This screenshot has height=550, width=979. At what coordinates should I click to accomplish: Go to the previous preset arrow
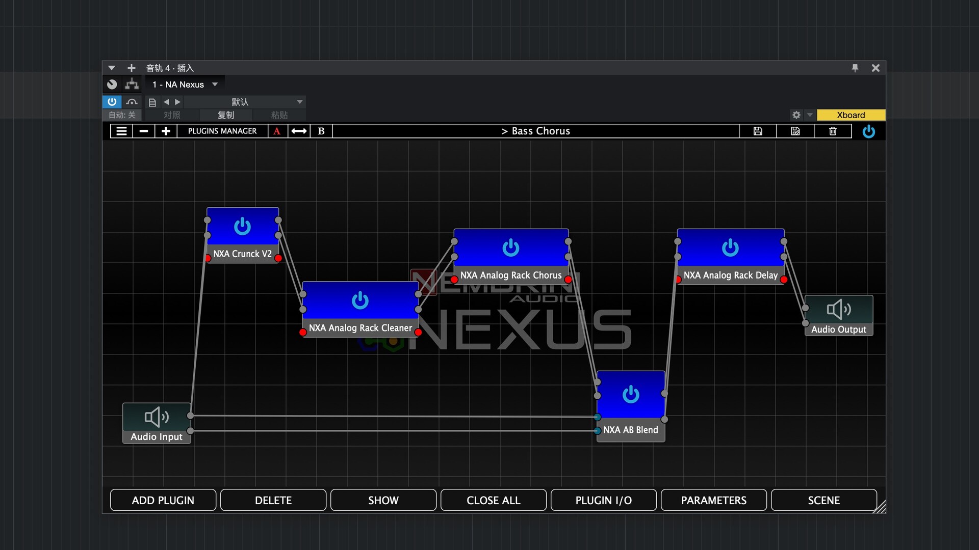166,102
